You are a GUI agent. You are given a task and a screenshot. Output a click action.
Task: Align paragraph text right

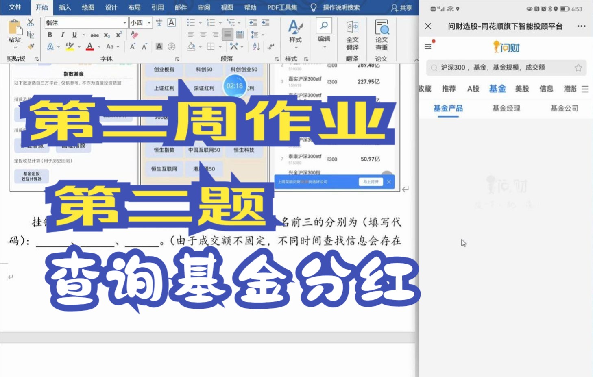215,35
